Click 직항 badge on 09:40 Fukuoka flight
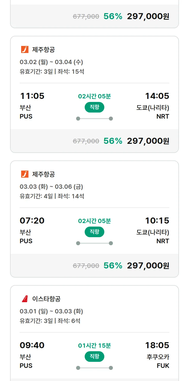189x381 pixels. click(94, 357)
